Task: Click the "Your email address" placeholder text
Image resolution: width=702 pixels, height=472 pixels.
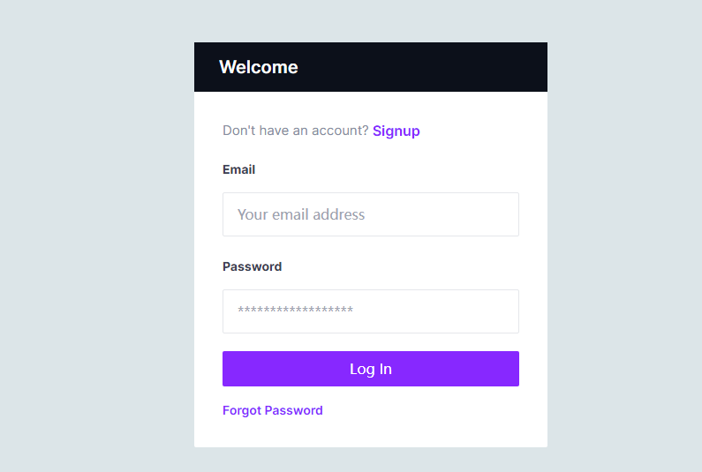Action: click(301, 214)
